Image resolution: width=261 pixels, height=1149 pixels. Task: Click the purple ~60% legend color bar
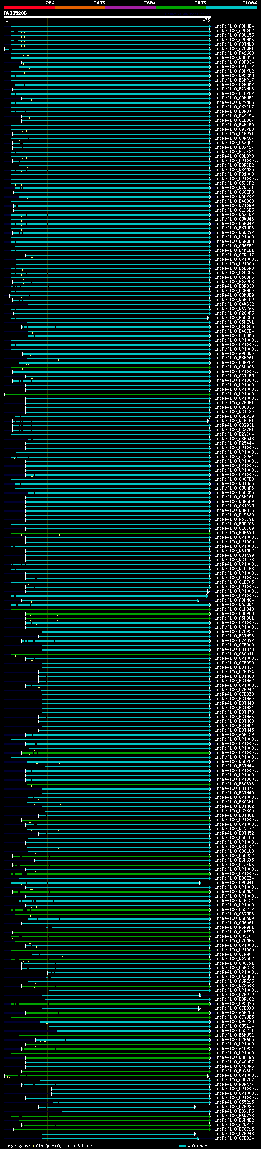(131, 7)
